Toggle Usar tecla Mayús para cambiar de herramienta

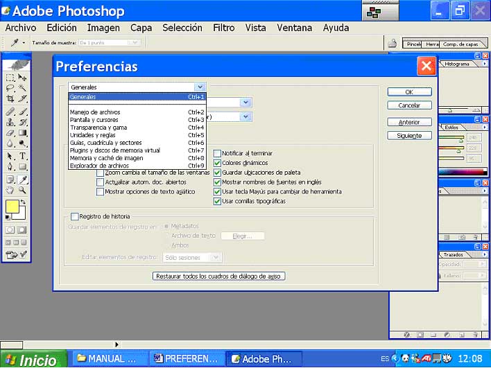217,192
